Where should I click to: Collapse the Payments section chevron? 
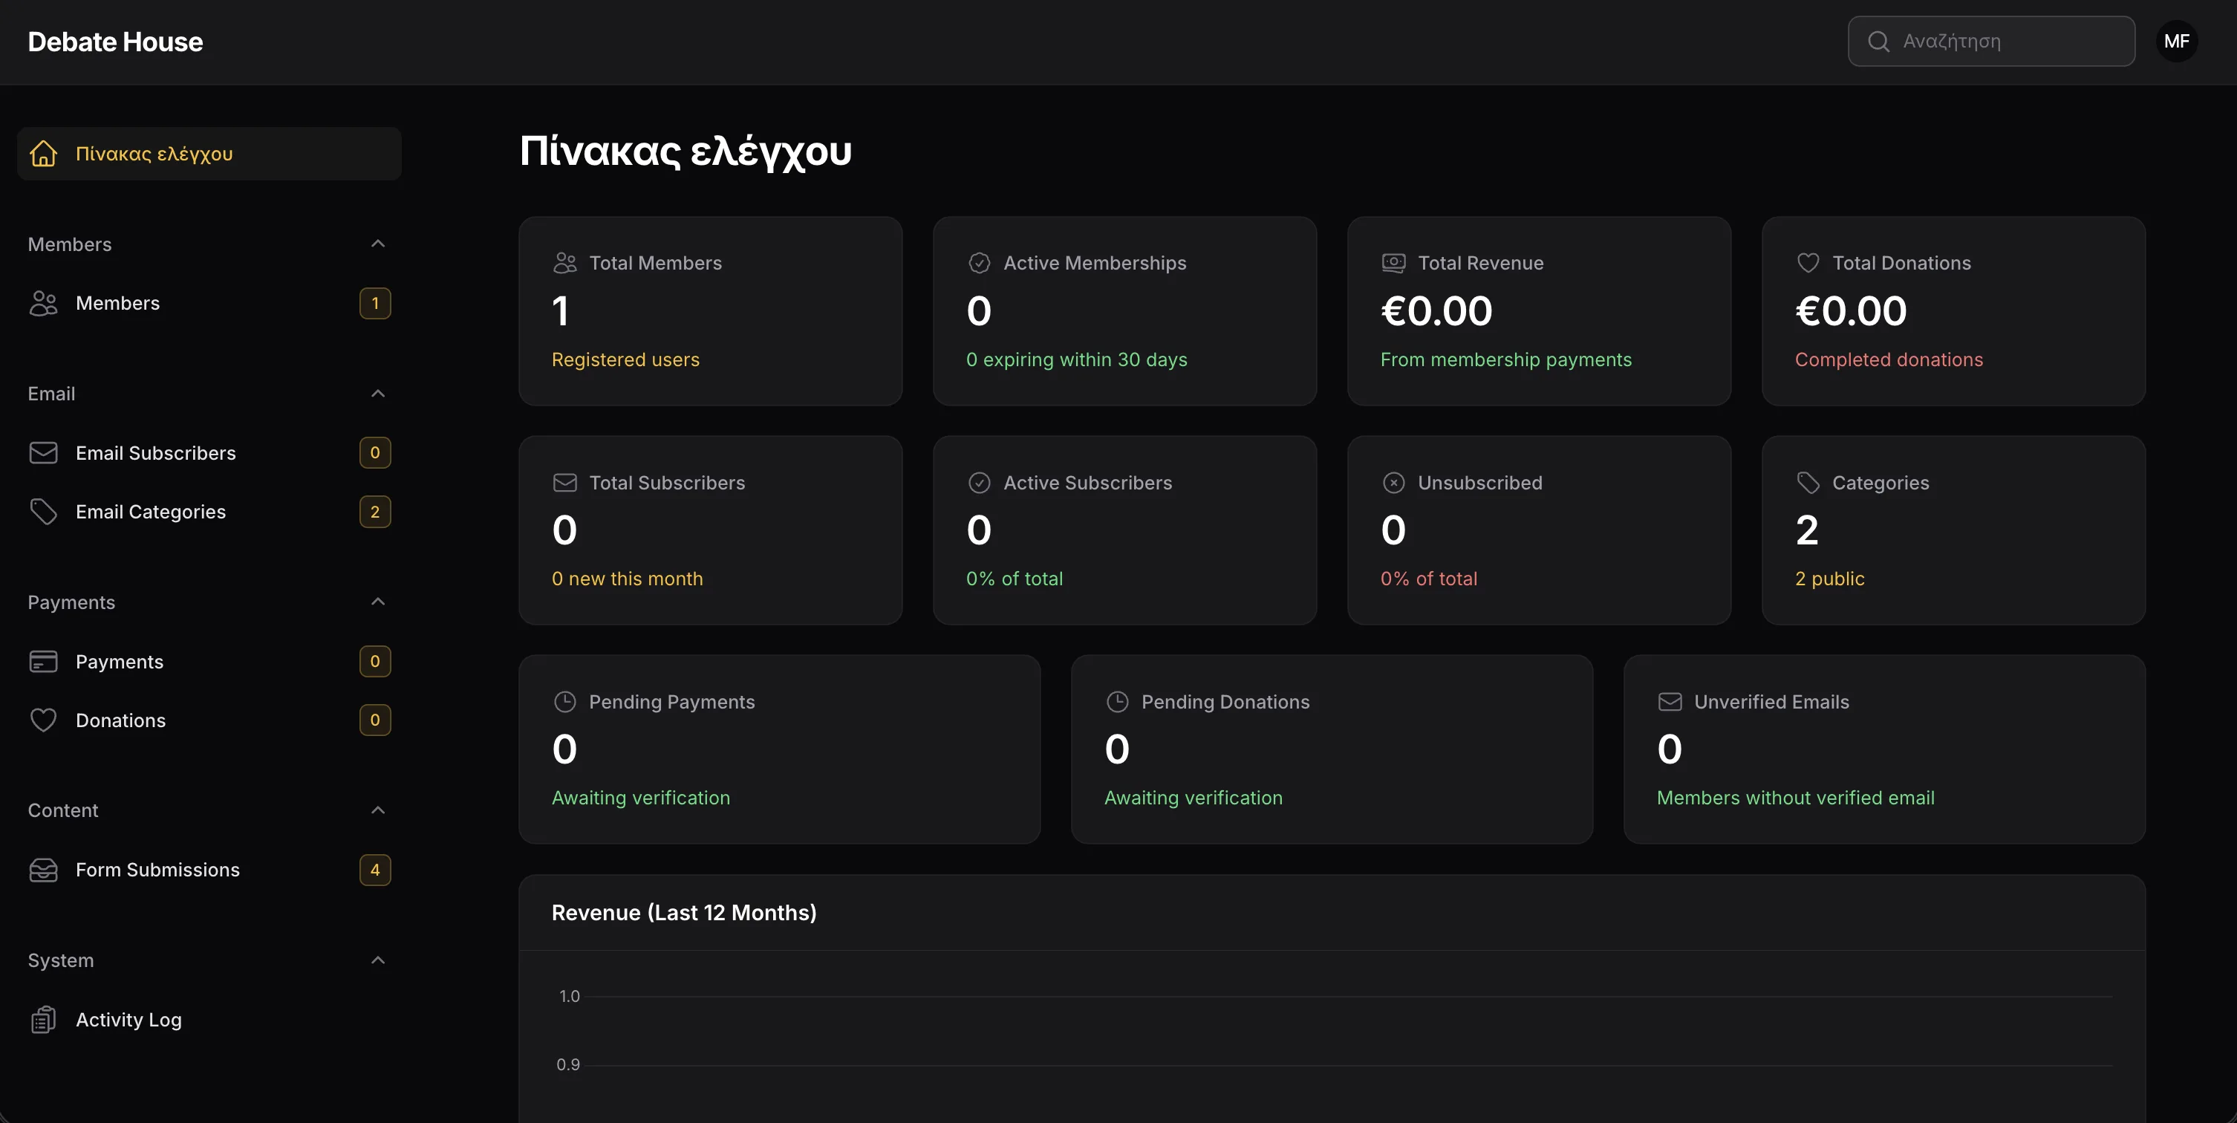coord(378,602)
